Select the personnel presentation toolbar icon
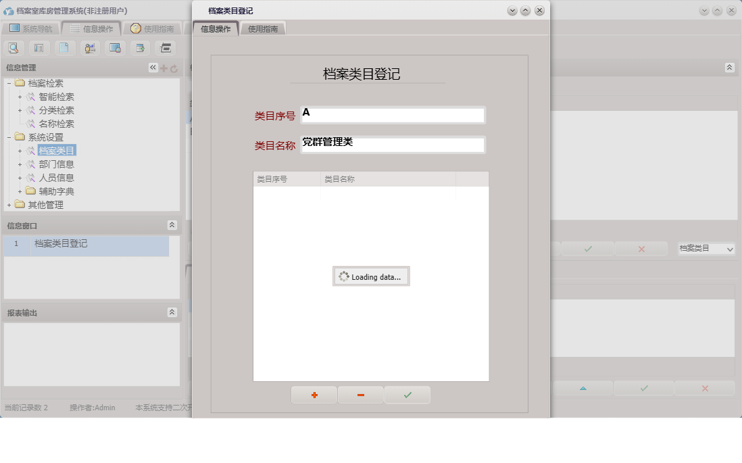The image size is (742, 463). point(89,48)
